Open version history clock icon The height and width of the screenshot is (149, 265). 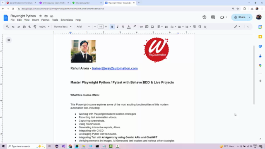(x=204, y=17)
